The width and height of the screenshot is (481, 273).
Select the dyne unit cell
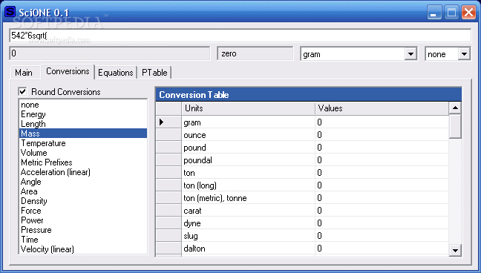(x=249, y=223)
